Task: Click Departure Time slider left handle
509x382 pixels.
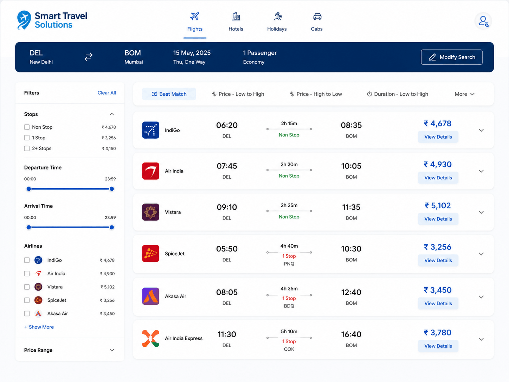Action: pyautogui.click(x=29, y=189)
